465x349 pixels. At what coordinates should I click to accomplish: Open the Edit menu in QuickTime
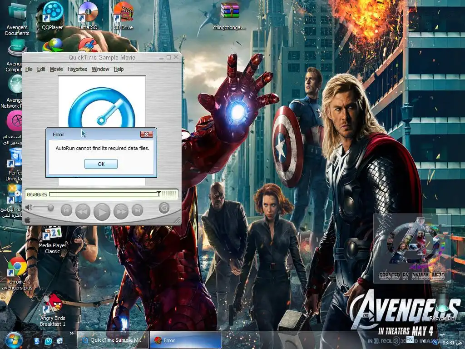(x=41, y=69)
